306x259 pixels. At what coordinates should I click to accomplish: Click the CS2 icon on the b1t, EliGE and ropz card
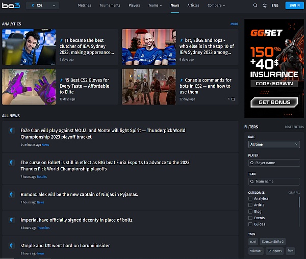[x=182, y=41]
